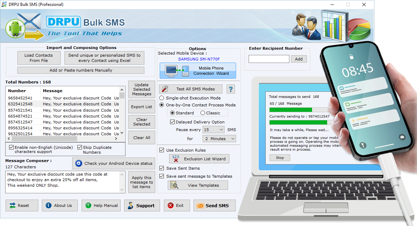Click the list scroll right arrow

click(116, 138)
